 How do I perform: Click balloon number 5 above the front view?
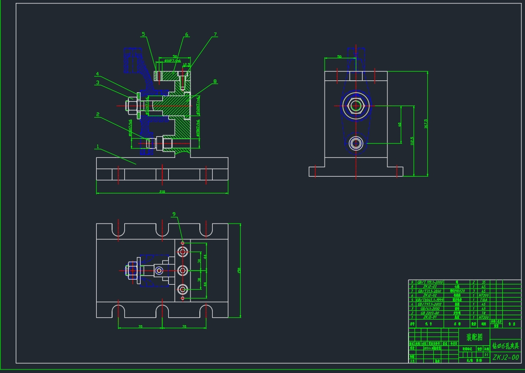[x=143, y=34]
